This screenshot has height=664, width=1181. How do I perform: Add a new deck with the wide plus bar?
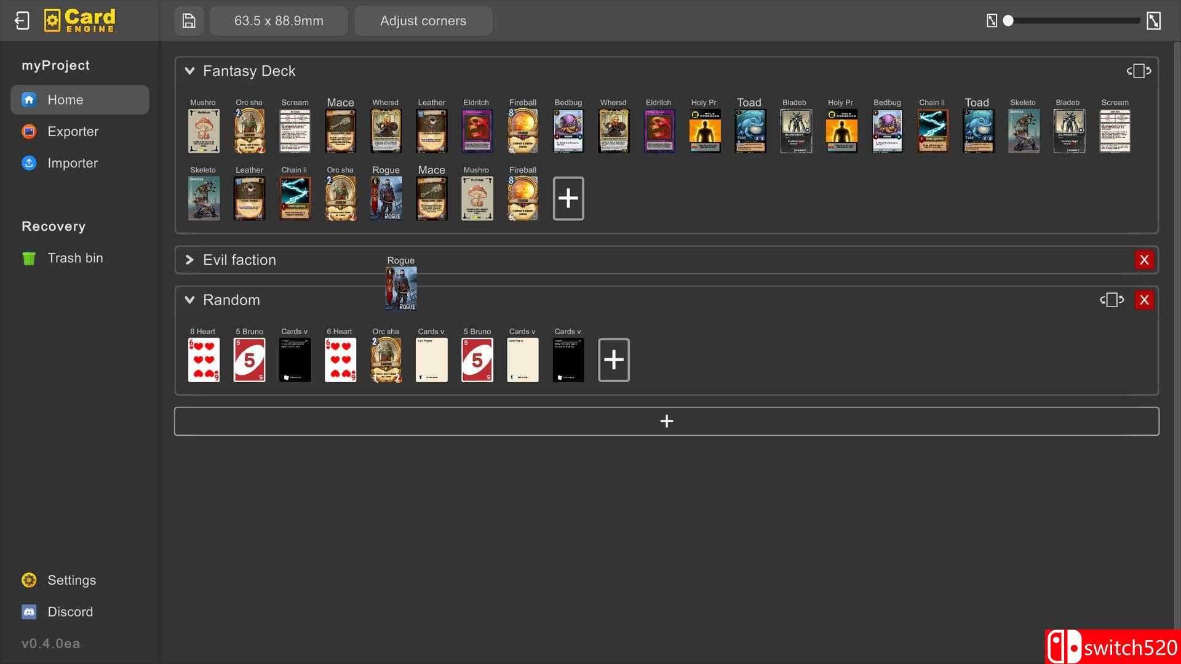click(x=666, y=422)
